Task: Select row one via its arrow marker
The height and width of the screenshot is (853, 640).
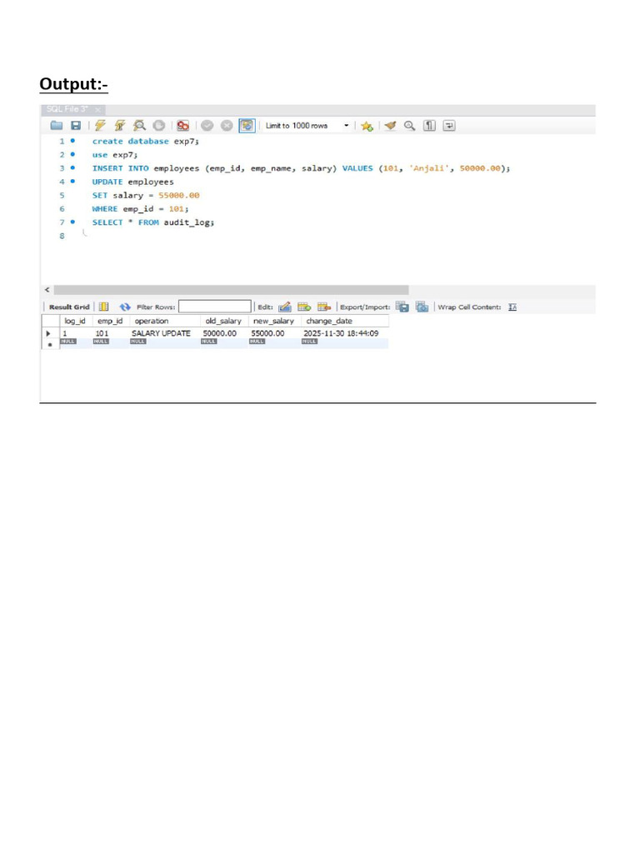Action: point(49,333)
